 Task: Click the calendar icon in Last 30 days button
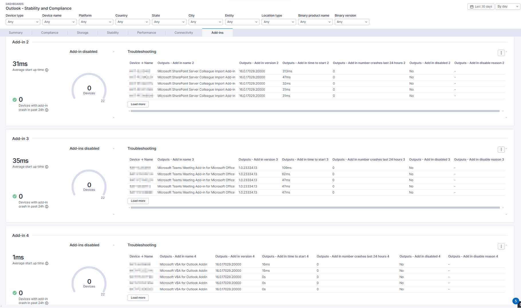click(472, 7)
